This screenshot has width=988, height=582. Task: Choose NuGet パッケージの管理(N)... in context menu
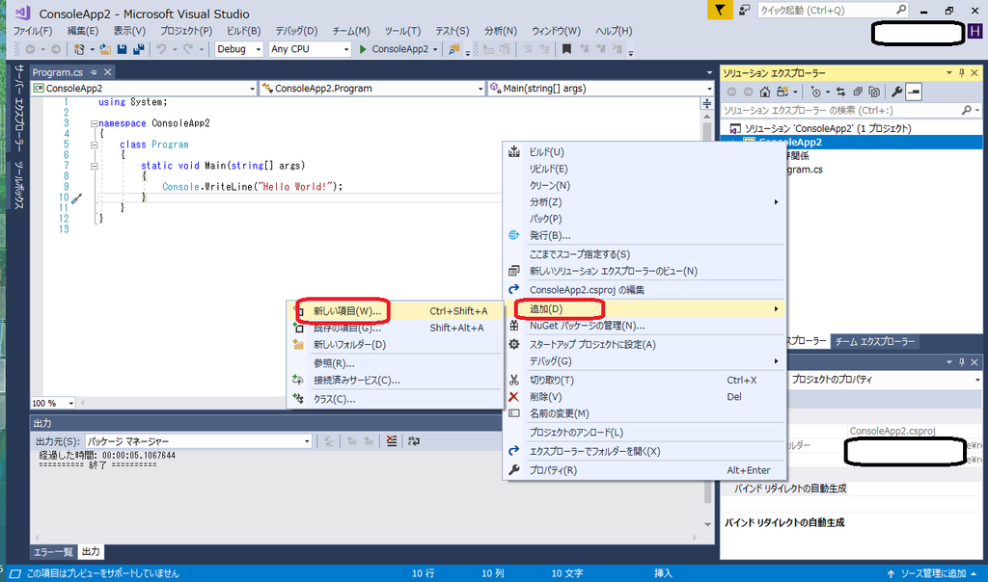pyautogui.click(x=644, y=326)
